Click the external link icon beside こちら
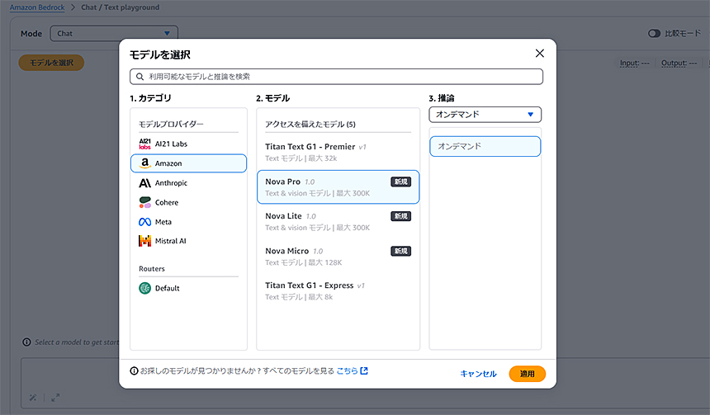The width and height of the screenshot is (710, 415). point(364,370)
